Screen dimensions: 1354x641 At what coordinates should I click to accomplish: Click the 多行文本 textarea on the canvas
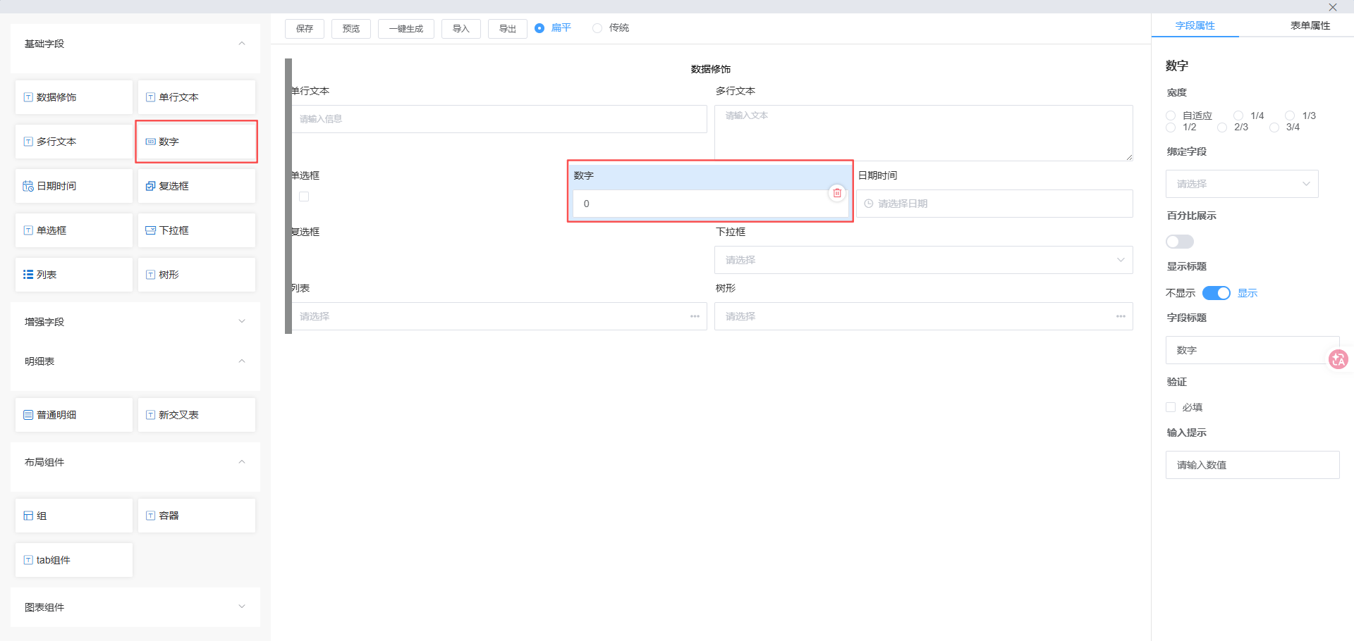click(924, 133)
